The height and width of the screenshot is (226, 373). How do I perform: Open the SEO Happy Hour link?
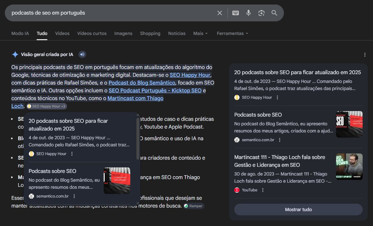(x=190, y=75)
